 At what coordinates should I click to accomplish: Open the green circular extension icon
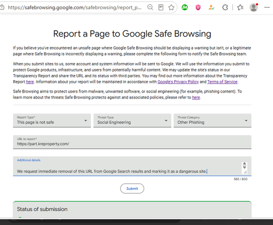click(185, 8)
